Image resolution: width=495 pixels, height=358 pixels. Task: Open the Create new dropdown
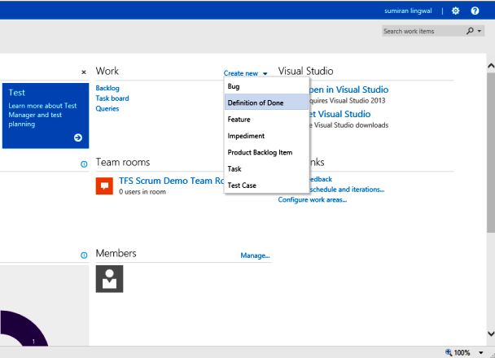pos(245,73)
